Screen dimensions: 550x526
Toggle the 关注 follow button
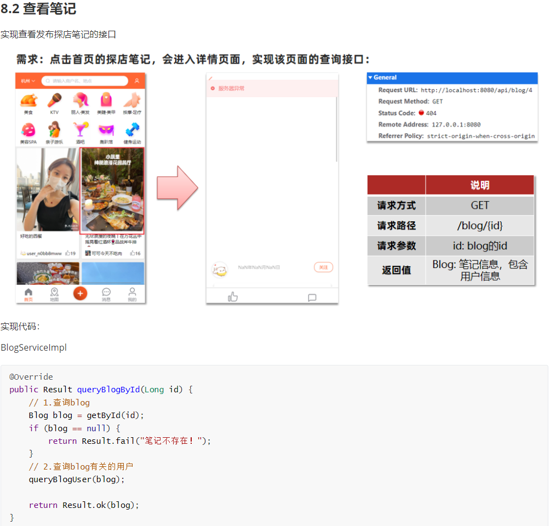coord(323,267)
